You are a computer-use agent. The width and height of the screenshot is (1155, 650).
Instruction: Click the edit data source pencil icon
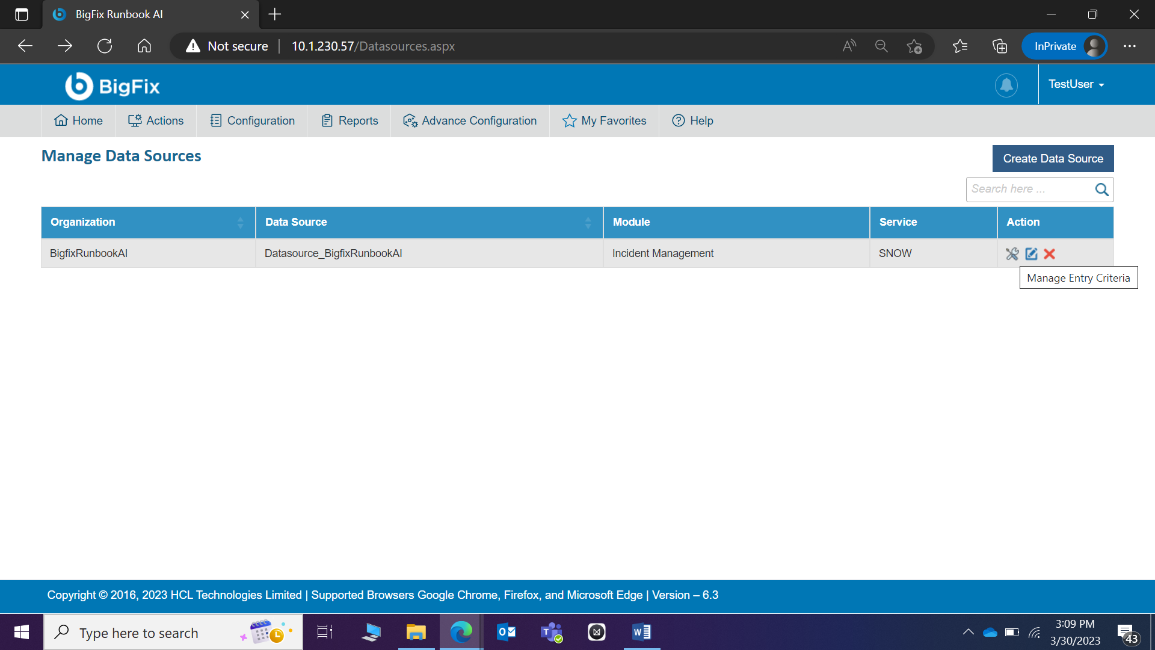[1031, 254]
